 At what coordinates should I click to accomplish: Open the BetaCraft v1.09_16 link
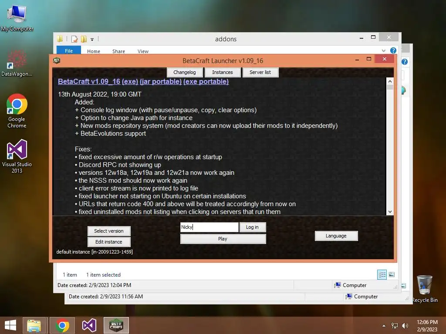[x=89, y=81]
